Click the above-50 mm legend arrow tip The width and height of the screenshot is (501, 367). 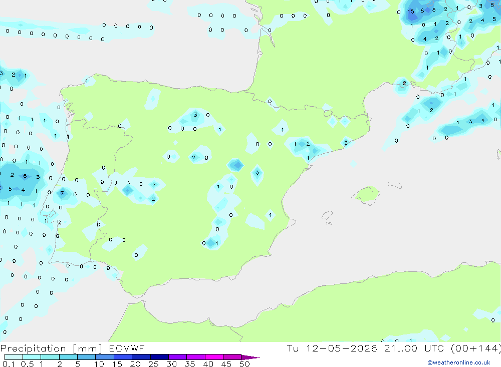[x=250, y=357]
